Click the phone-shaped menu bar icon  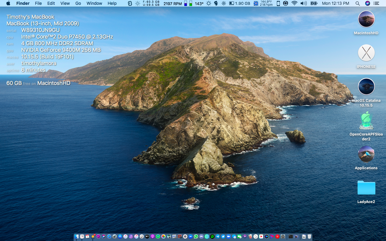278,3
